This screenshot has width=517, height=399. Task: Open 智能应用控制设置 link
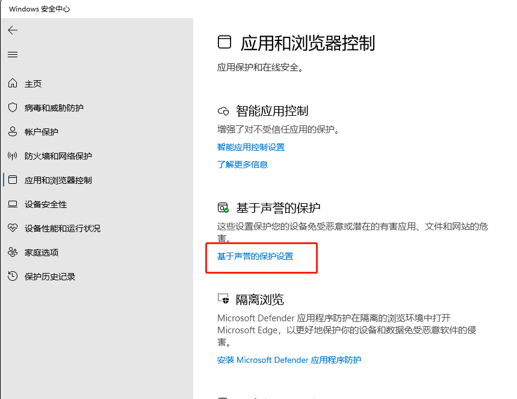pyautogui.click(x=251, y=147)
